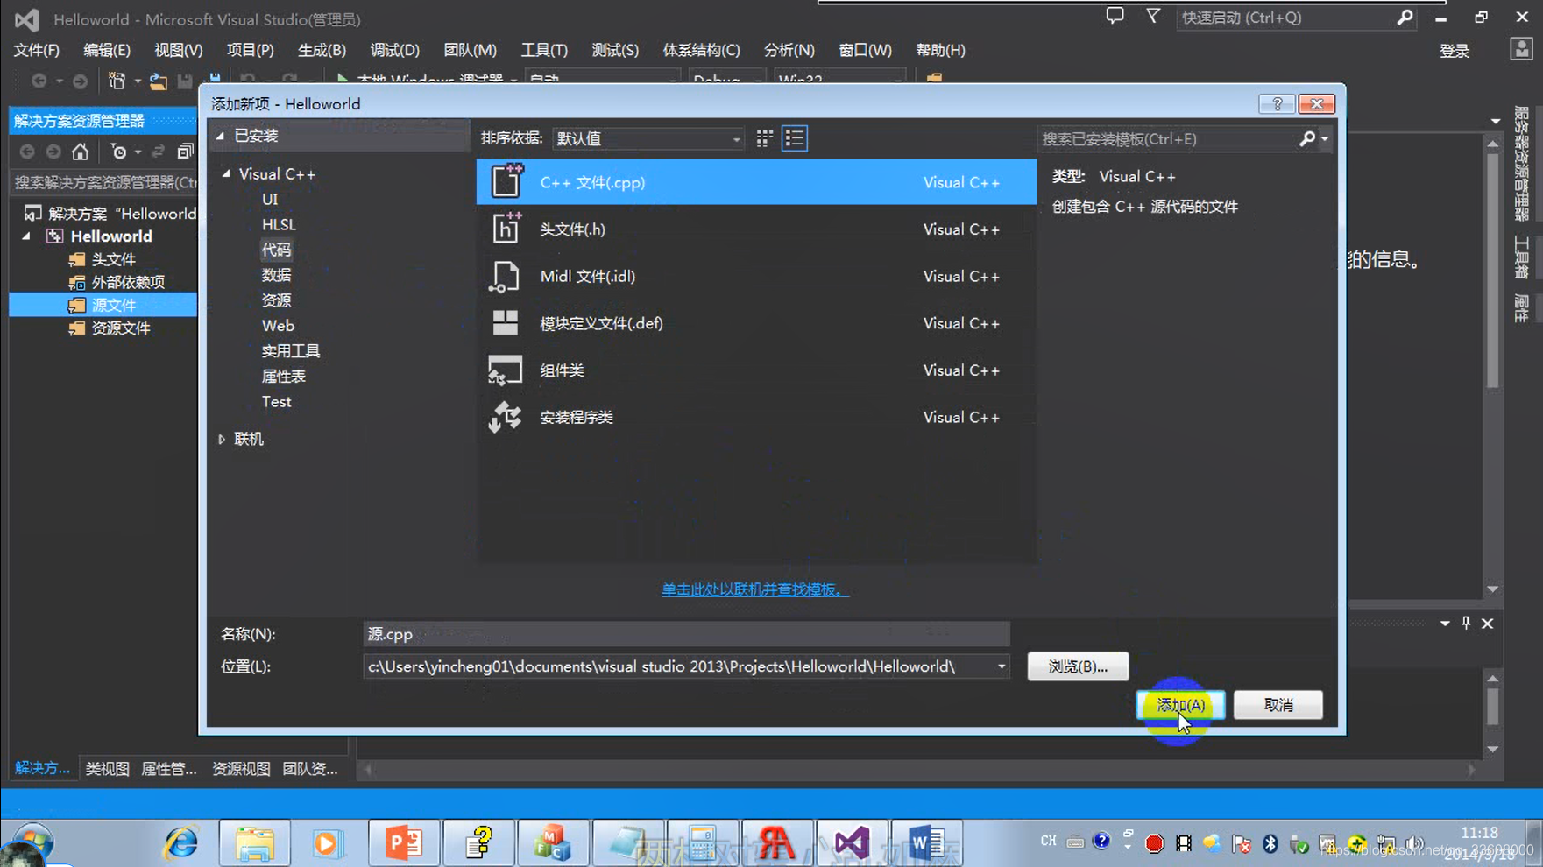
Task: Select the 实用工具 category in the tree
Action: [291, 351]
